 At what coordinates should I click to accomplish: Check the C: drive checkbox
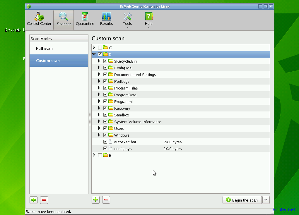100,48
